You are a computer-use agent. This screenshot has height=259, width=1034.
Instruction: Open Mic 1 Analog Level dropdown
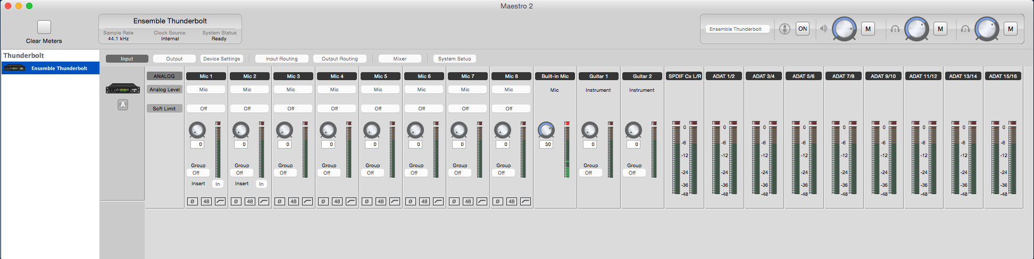(x=205, y=90)
